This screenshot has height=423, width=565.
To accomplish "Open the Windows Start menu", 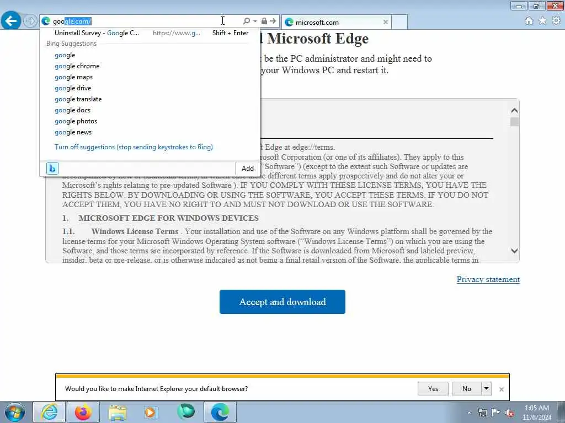I will tap(15, 412).
